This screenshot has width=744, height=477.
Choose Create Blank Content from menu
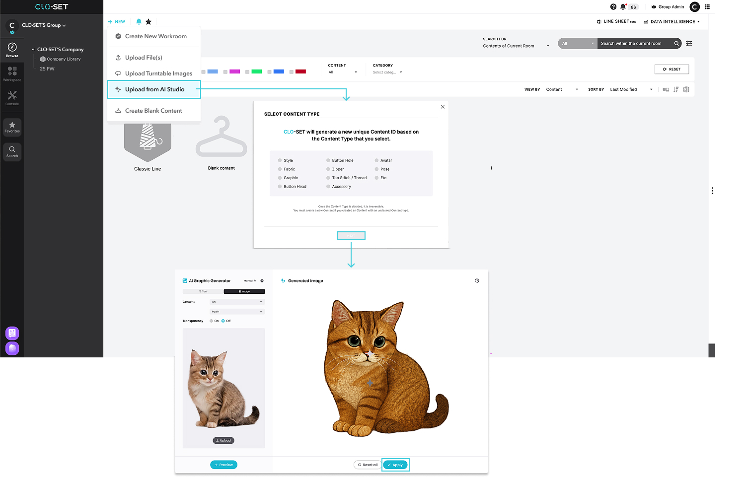pyautogui.click(x=154, y=111)
